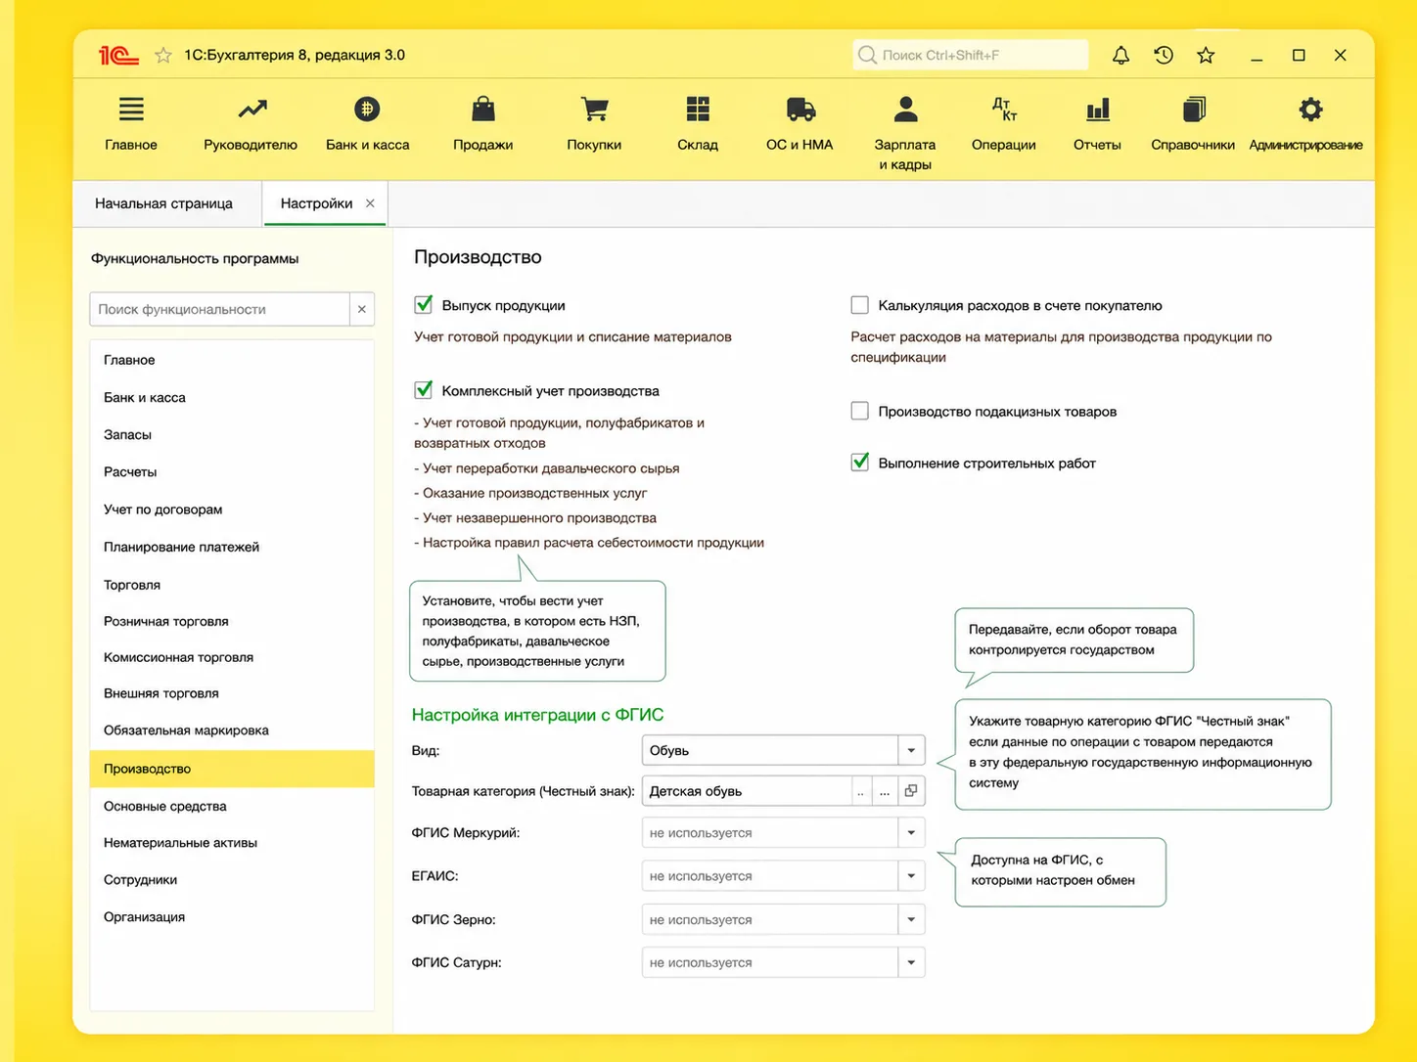Open favorites star in title bar
The image size is (1417, 1062).
tap(1206, 55)
